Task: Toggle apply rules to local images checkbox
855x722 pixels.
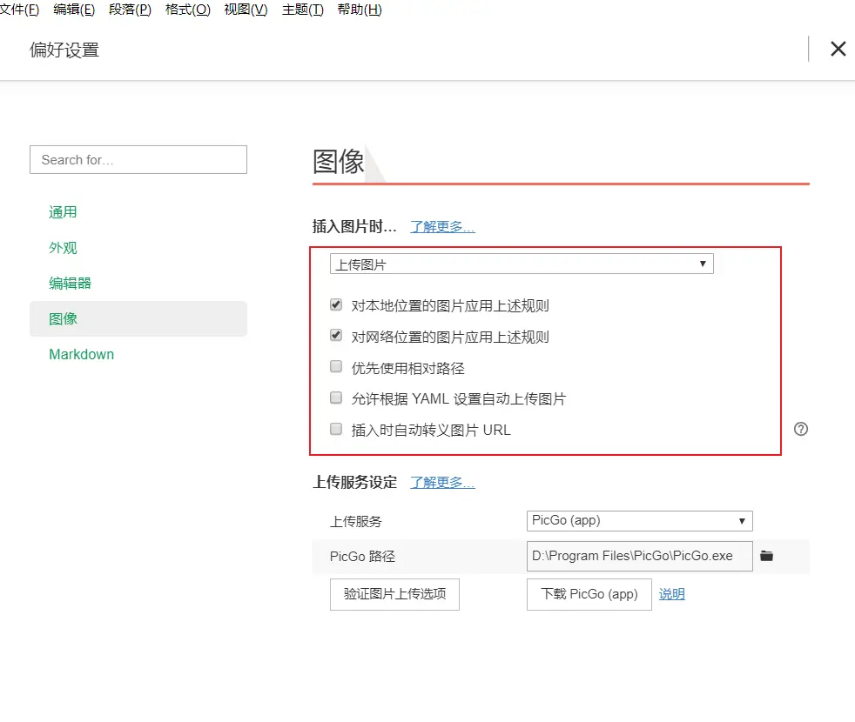Action: 336,304
